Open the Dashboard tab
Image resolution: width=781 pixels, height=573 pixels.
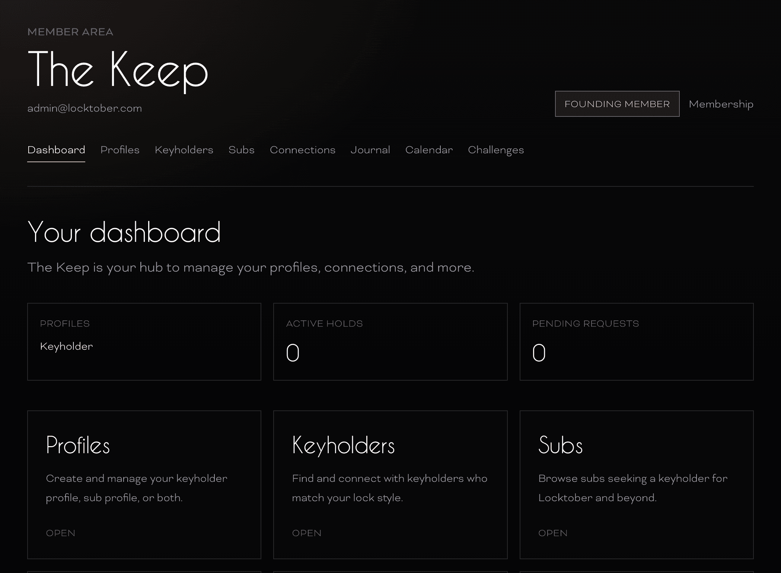[x=56, y=150]
